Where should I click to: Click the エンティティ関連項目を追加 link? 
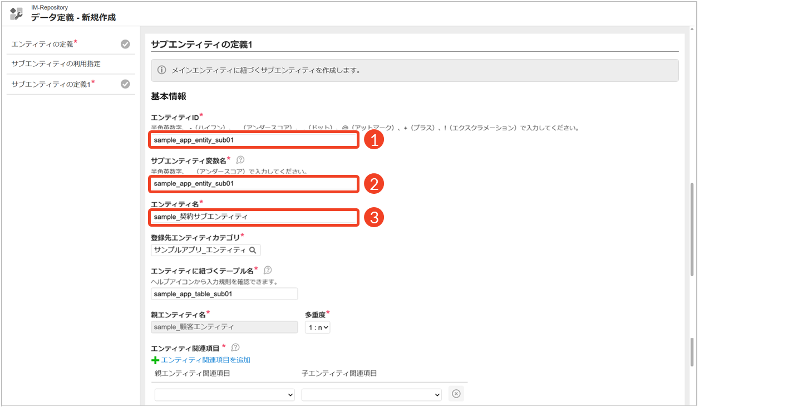pyautogui.click(x=205, y=360)
